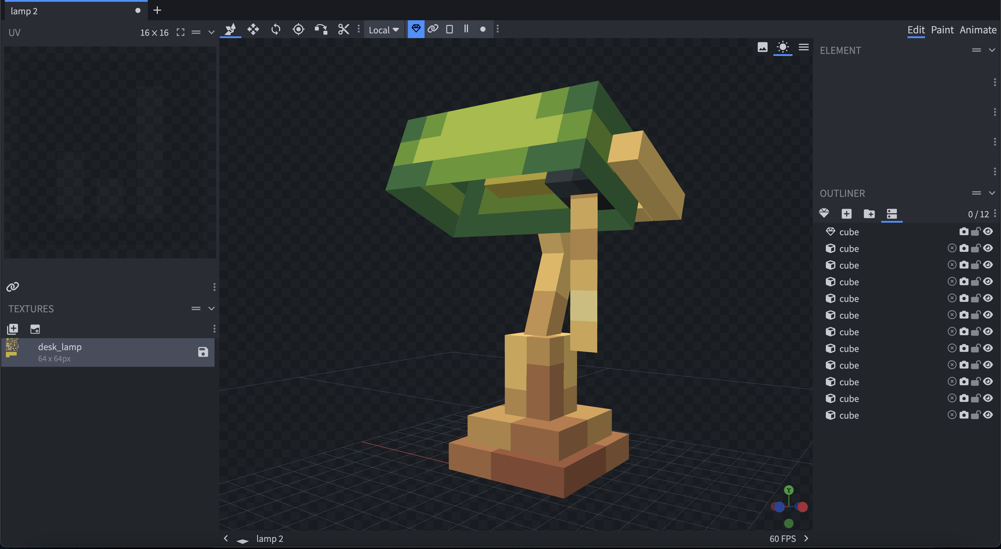
Task: Click the Create Texture icon
Action: point(35,329)
